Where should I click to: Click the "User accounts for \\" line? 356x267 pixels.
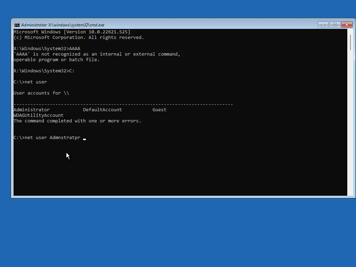(41, 93)
